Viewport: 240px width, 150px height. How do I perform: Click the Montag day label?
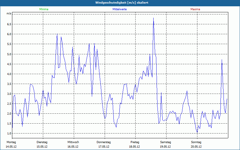coord(11,142)
